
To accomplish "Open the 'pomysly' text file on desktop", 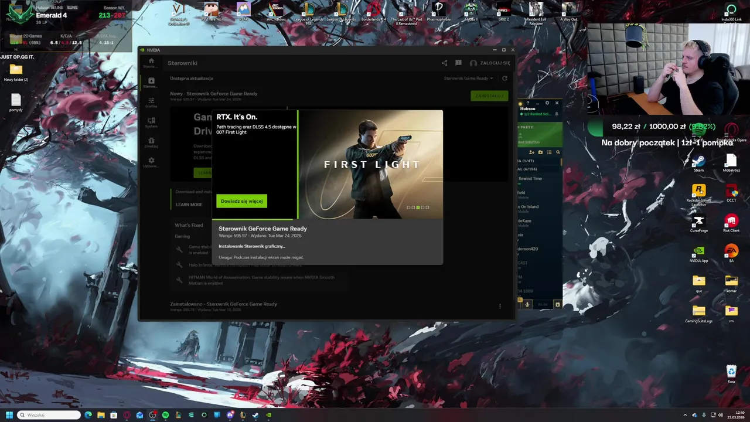I will click(16, 103).
